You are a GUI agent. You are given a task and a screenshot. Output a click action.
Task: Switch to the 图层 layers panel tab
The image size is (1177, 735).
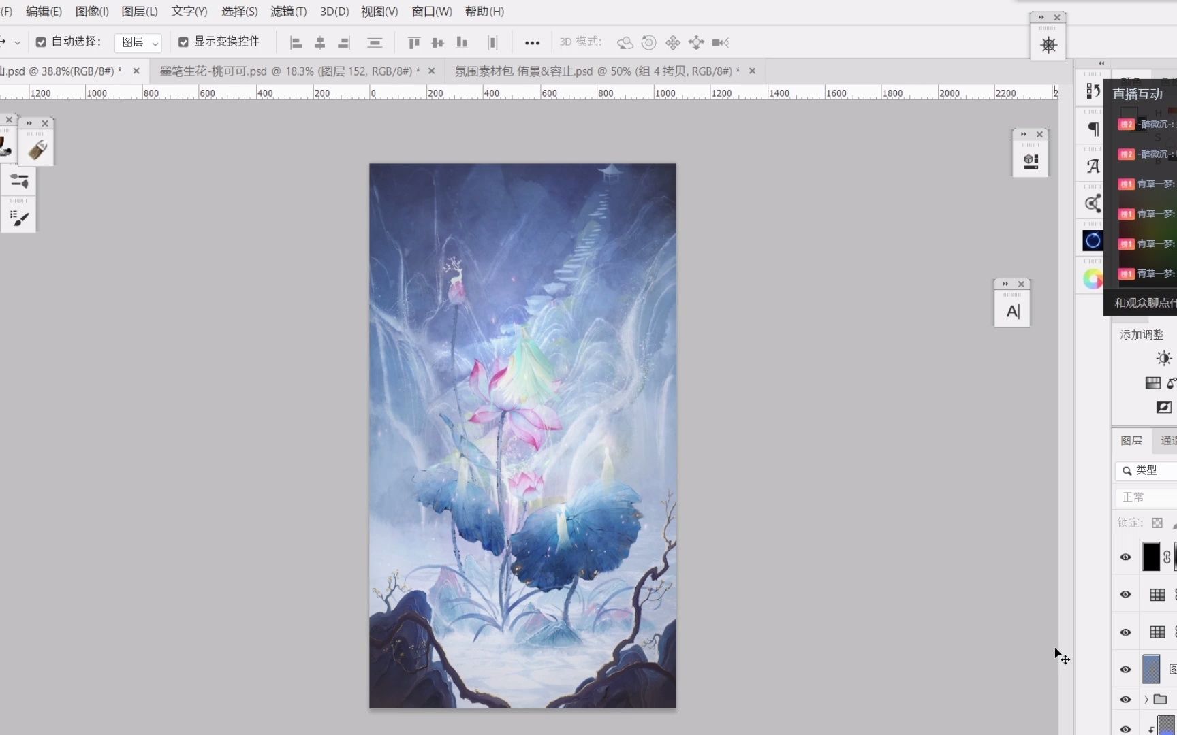tap(1131, 440)
